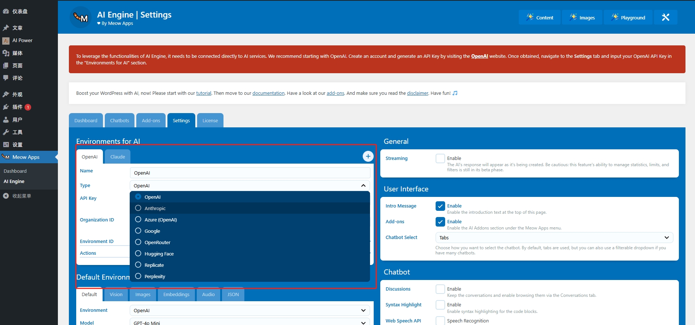
Task: Switch to the Add-ons tab
Action: tap(151, 120)
